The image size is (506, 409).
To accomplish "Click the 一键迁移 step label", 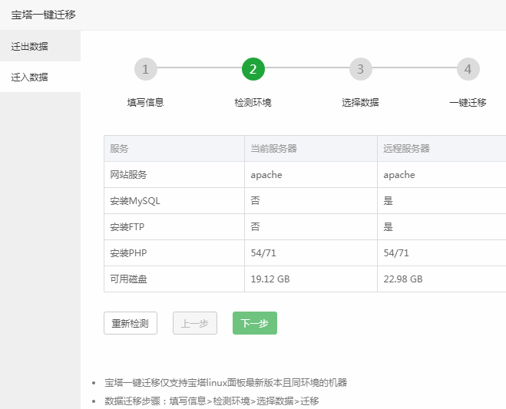I will pyautogui.click(x=468, y=103).
